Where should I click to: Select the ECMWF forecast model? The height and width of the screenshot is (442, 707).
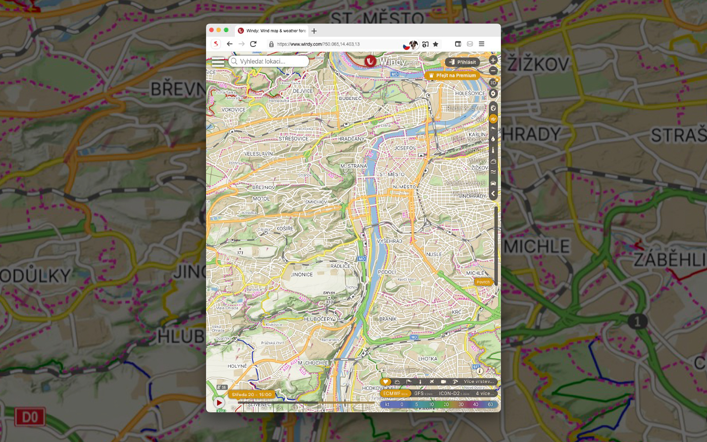395,394
